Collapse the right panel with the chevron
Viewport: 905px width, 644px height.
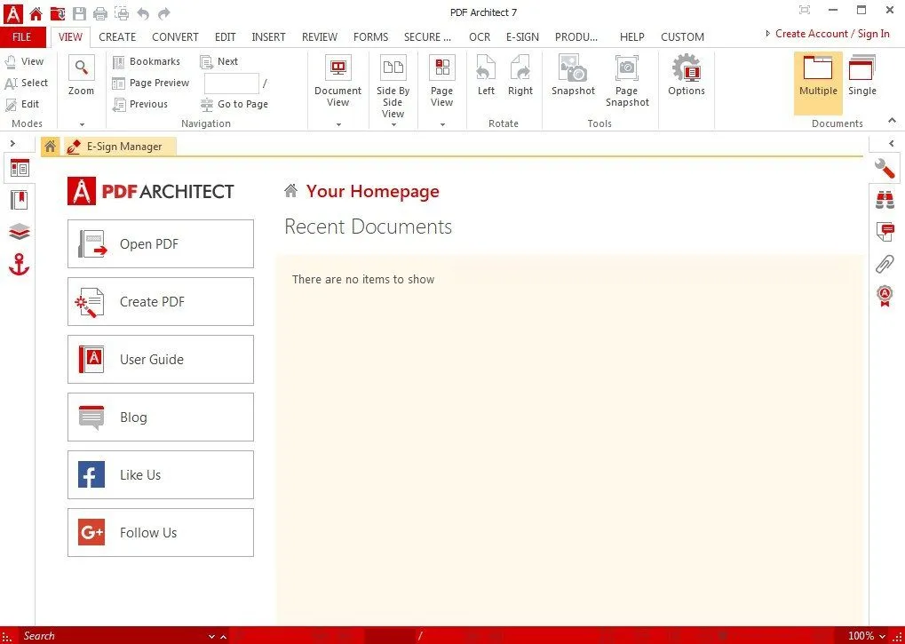click(891, 143)
